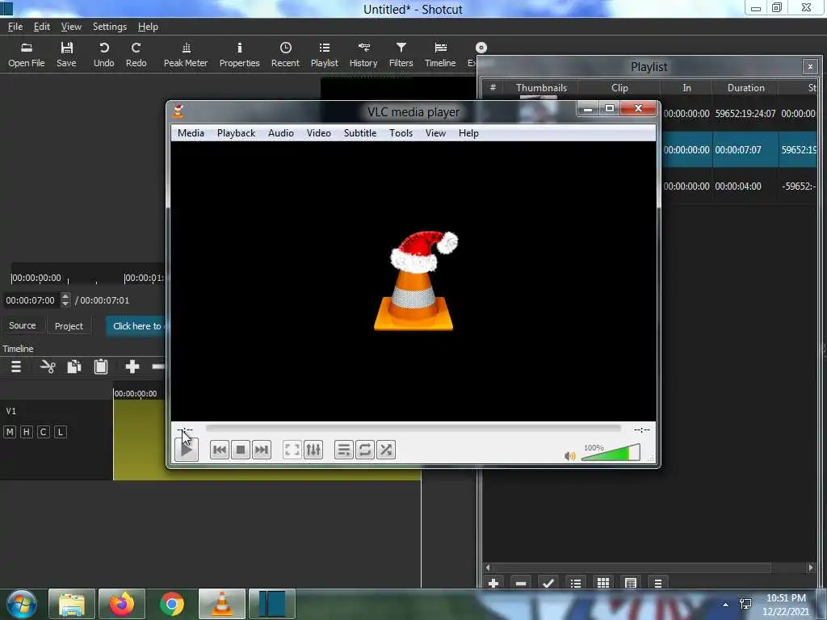Open VLC Subtitle menu
Screen dimensions: 827x620
coord(360,133)
